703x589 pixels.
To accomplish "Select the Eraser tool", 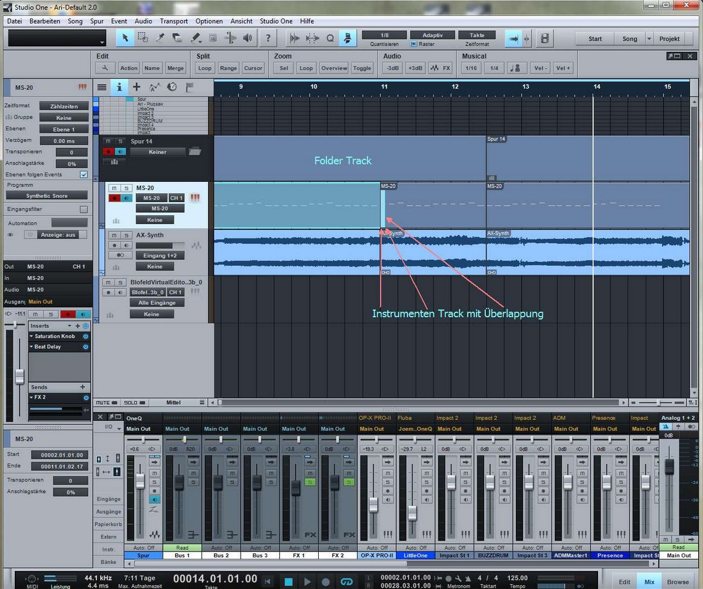I will click(x=178, y=38).
